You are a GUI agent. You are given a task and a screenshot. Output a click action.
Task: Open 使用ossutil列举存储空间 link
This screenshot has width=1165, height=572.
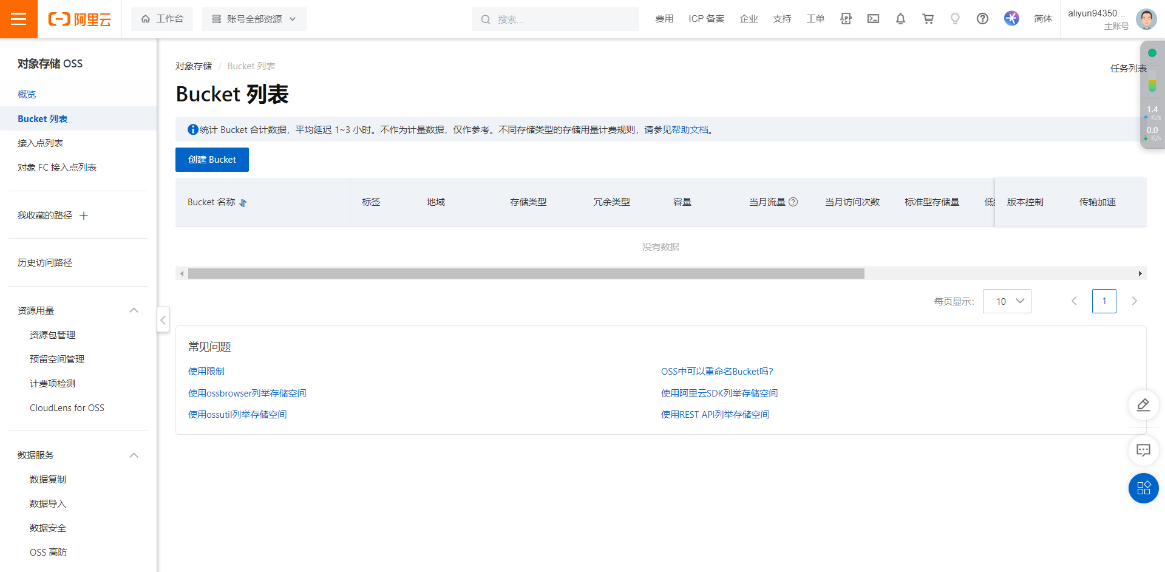(237, 414)
